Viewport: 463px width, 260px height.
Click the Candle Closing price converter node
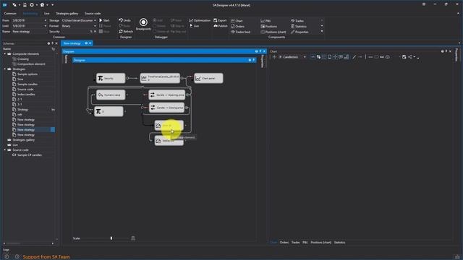(167, 108)
